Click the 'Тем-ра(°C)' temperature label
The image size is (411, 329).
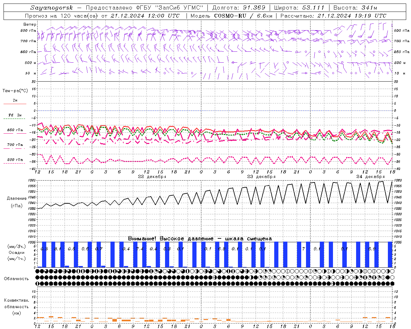coord(15,91)
